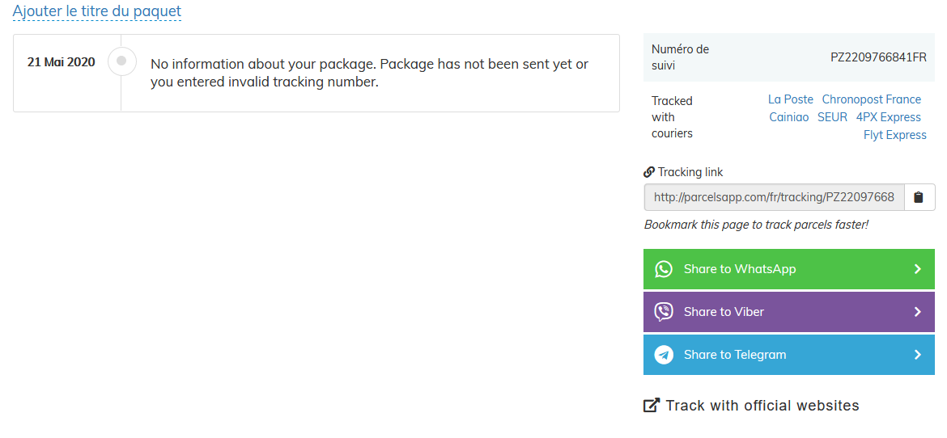Open the Flyt Express link
947x438 pixels.
894,135
